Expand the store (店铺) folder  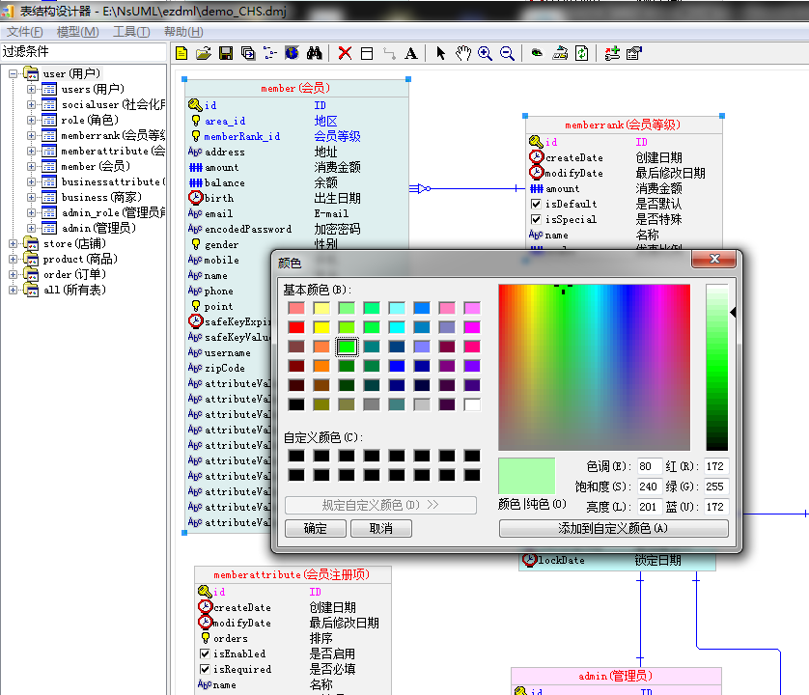[x=13, y=243]
